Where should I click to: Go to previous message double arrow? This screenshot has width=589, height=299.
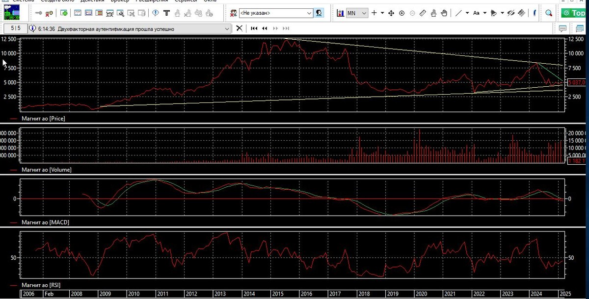[265, 28]
